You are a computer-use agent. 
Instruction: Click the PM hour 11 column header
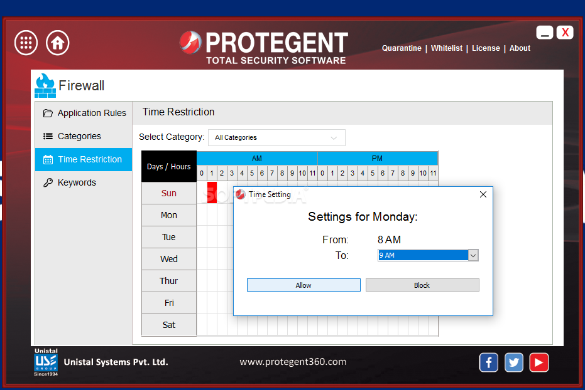(x=433, y=173)
